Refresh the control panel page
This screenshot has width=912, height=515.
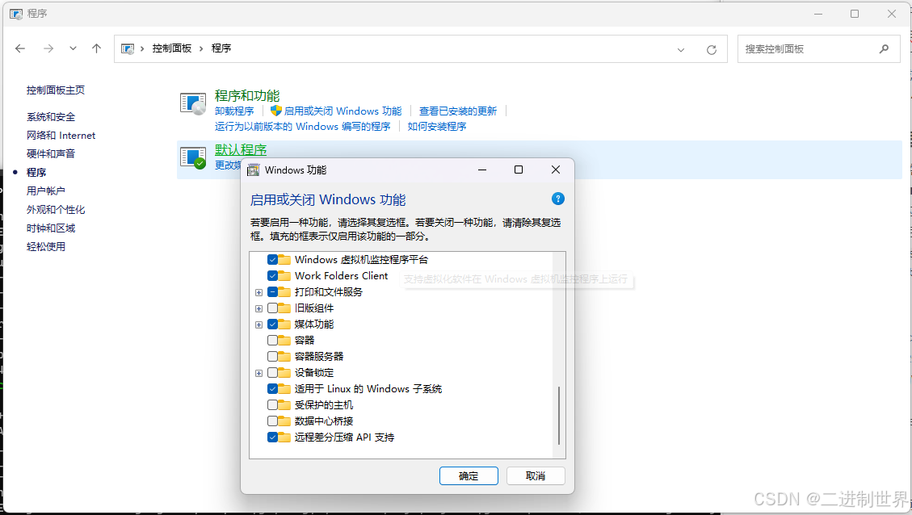click(x=712, y=50)
